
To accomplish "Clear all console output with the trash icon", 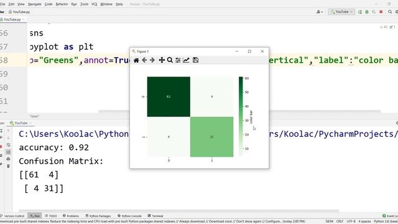I will pyautogui.click(x=8, y=166).
